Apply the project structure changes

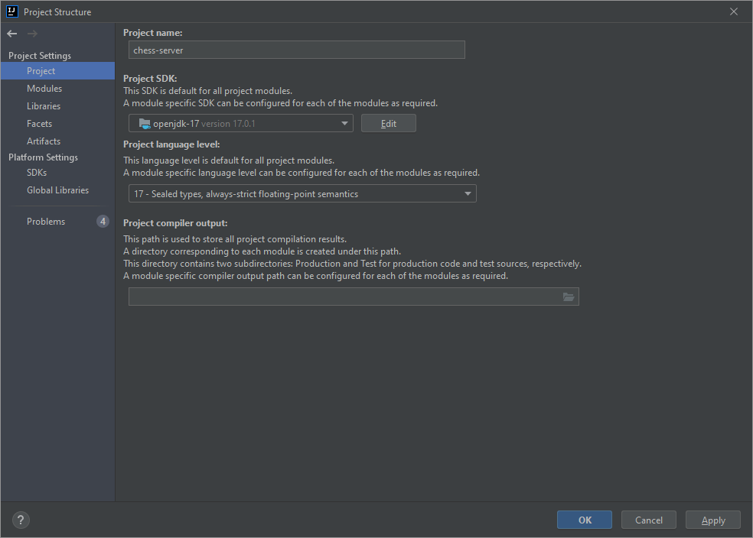[712, 520]
